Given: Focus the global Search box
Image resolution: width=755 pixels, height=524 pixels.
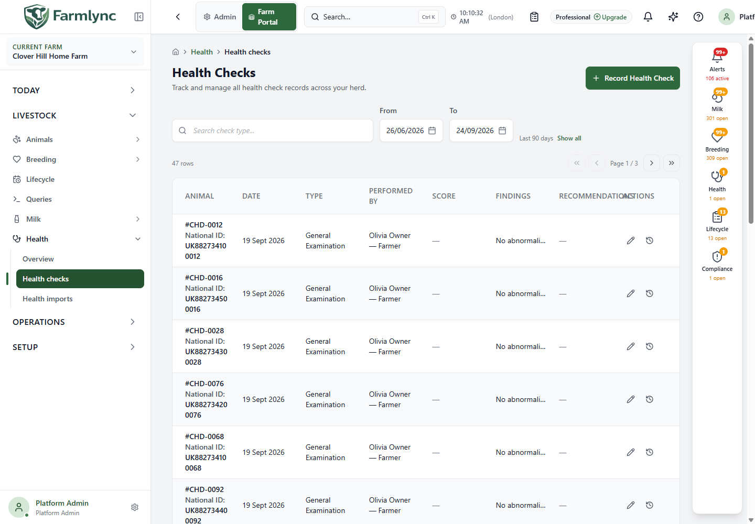Looking at the screenshot, I should point(374,17).
